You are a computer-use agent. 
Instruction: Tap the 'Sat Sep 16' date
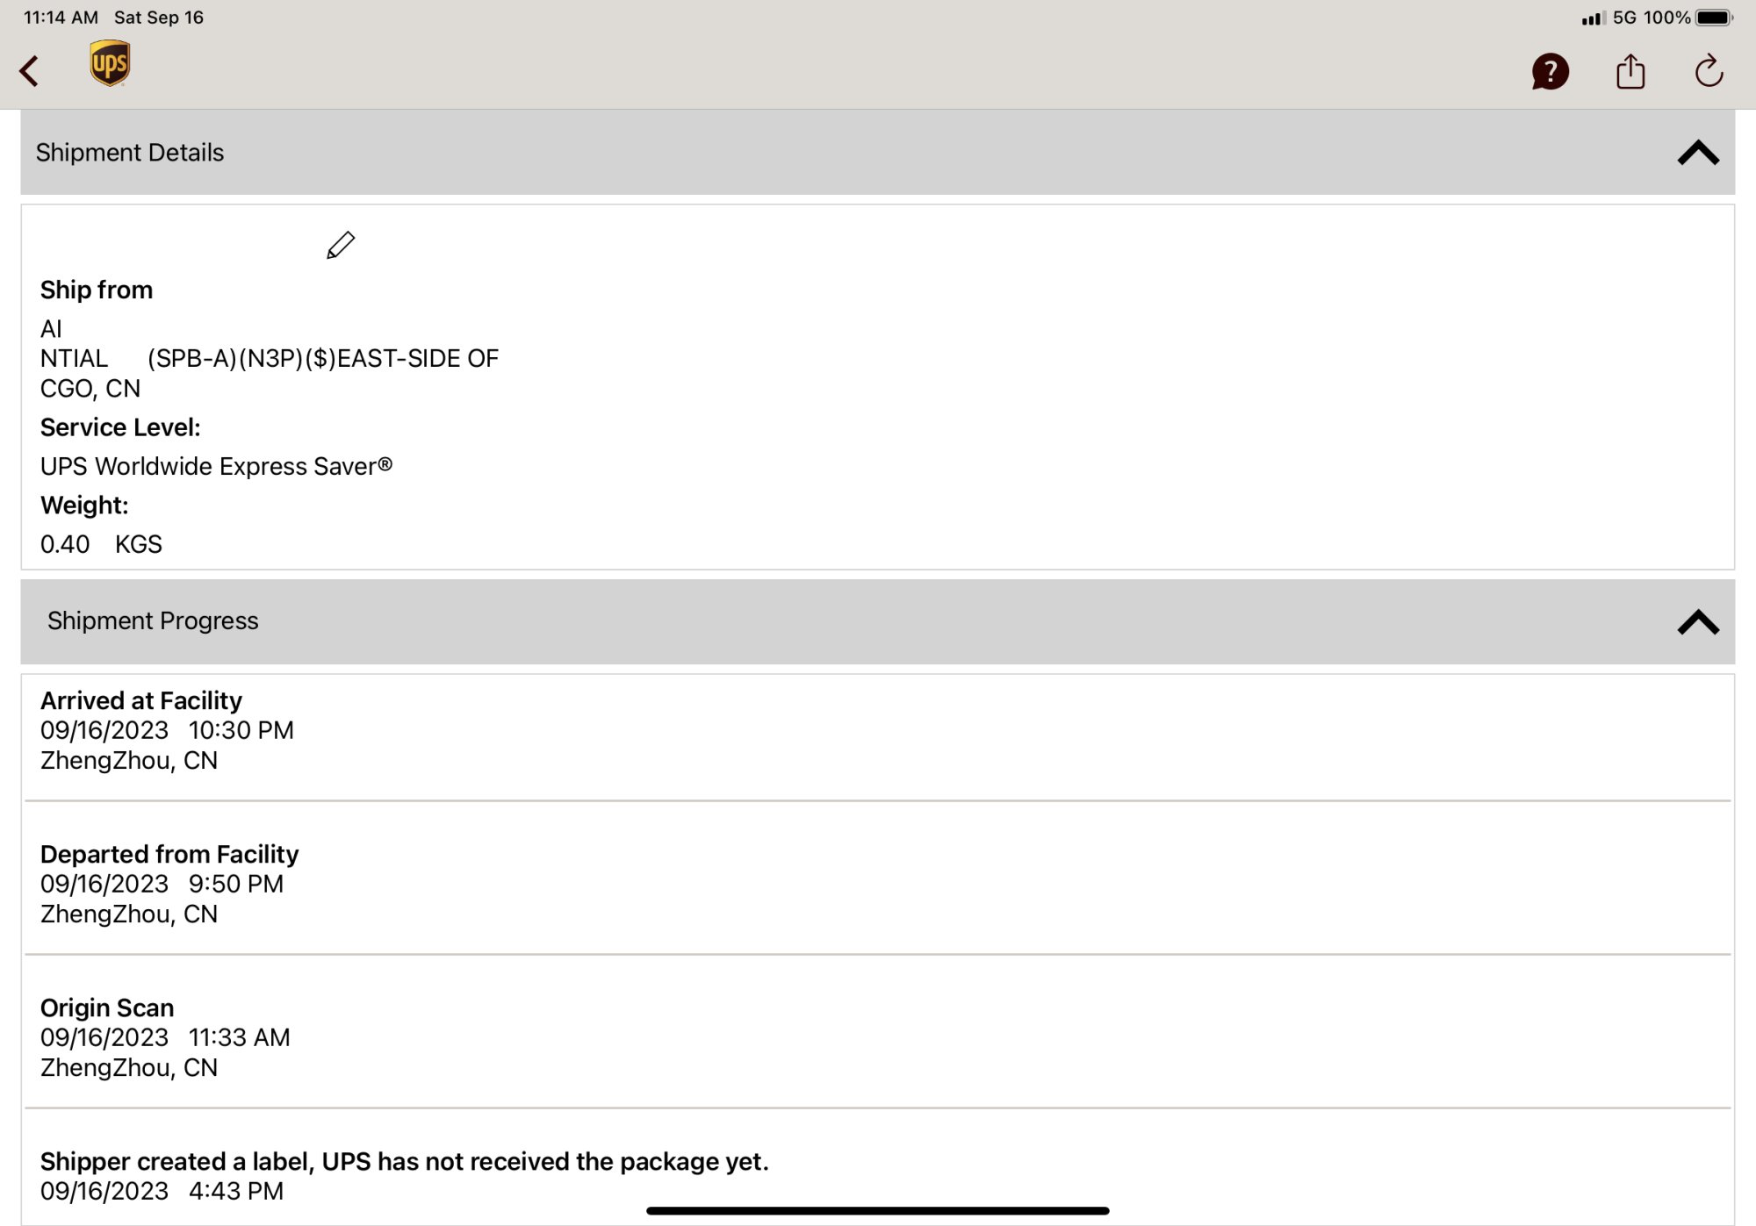(159, 18)
